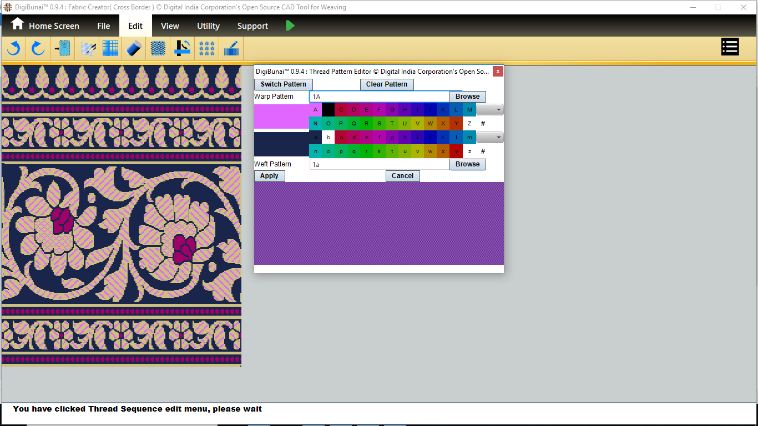Click the blue thread spool icon
Screen dimensions: 758x426
[134, 49]
